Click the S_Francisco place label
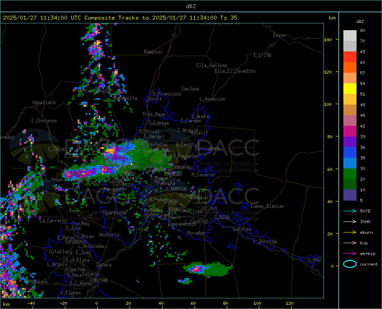The width and height of the screenshot is (382, 309). point(167,94)
